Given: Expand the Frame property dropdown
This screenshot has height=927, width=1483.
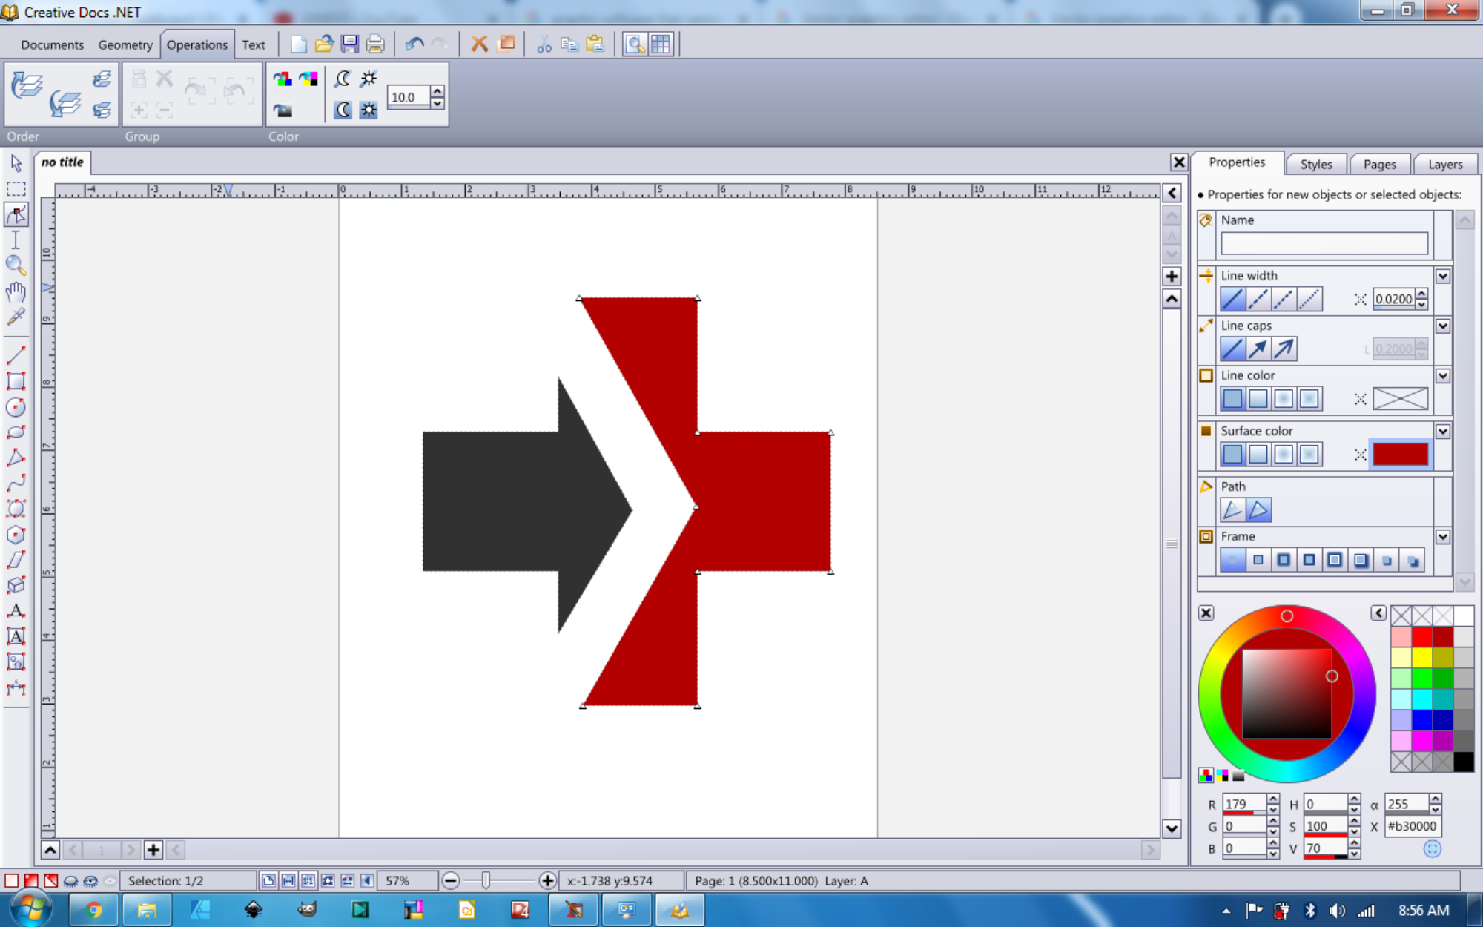Looking at the screenshot, I should tap(1442, 537).
